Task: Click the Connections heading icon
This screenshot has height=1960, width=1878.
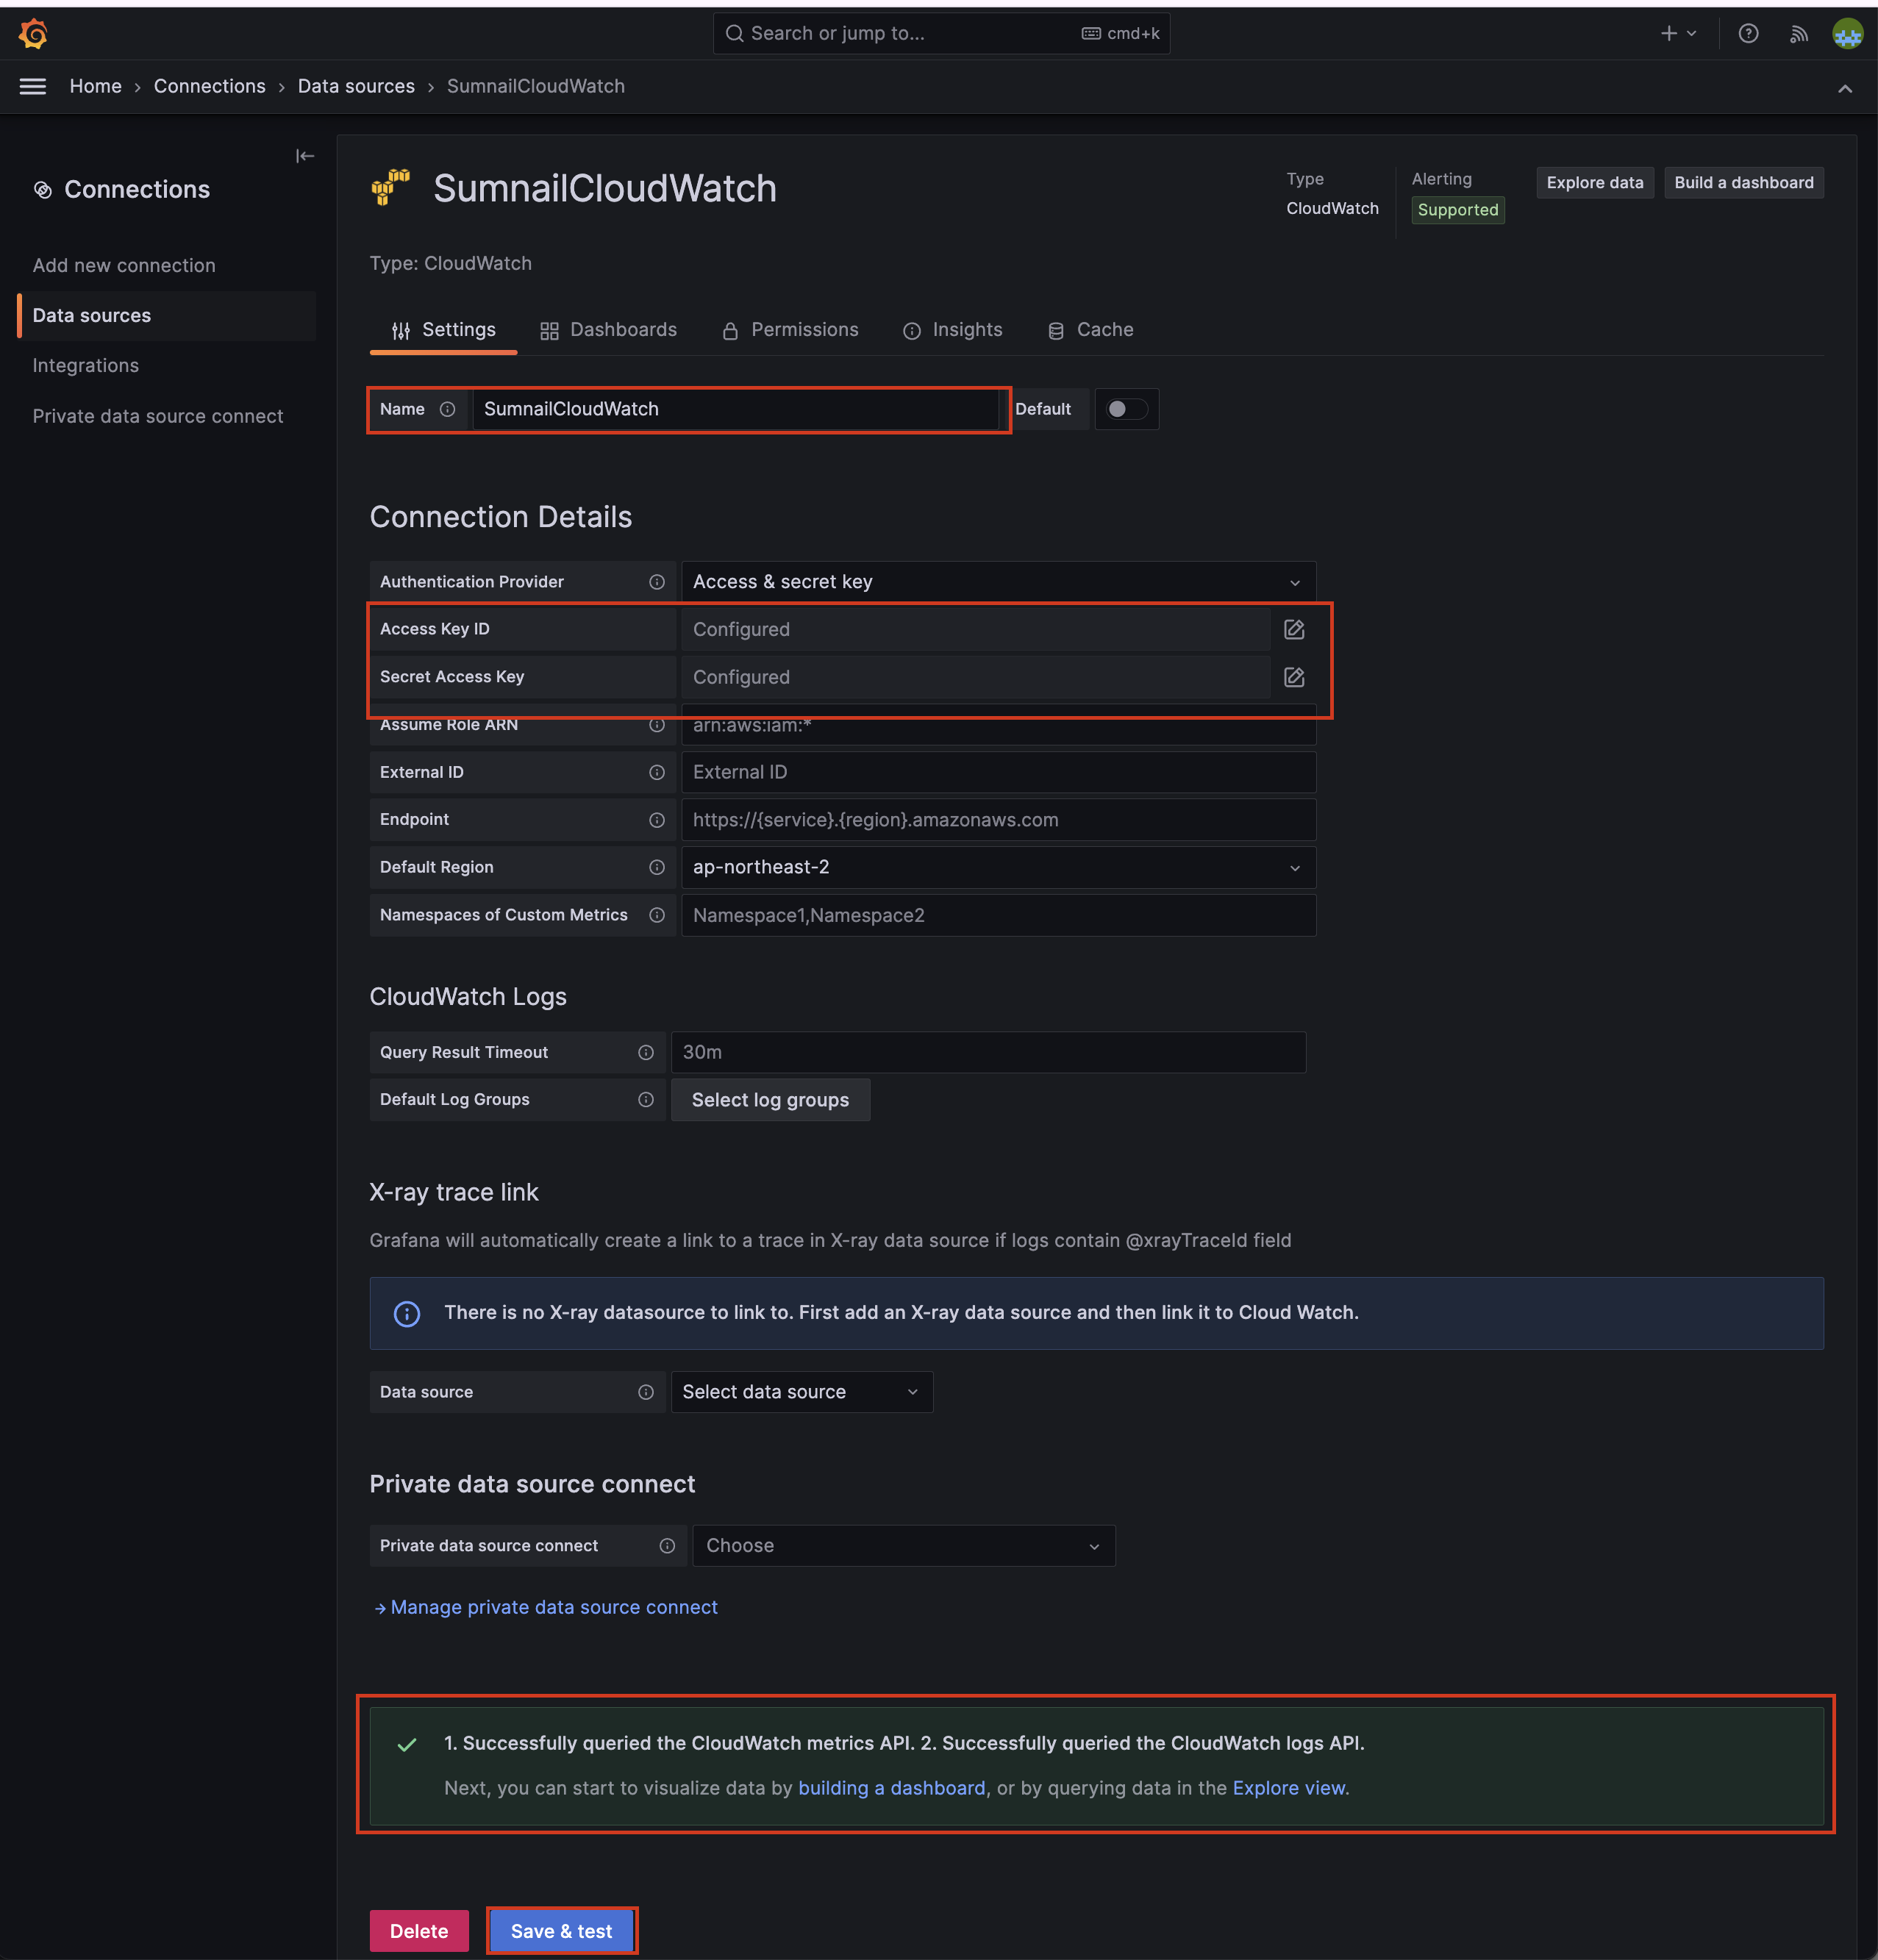Action: coord(43,190)
